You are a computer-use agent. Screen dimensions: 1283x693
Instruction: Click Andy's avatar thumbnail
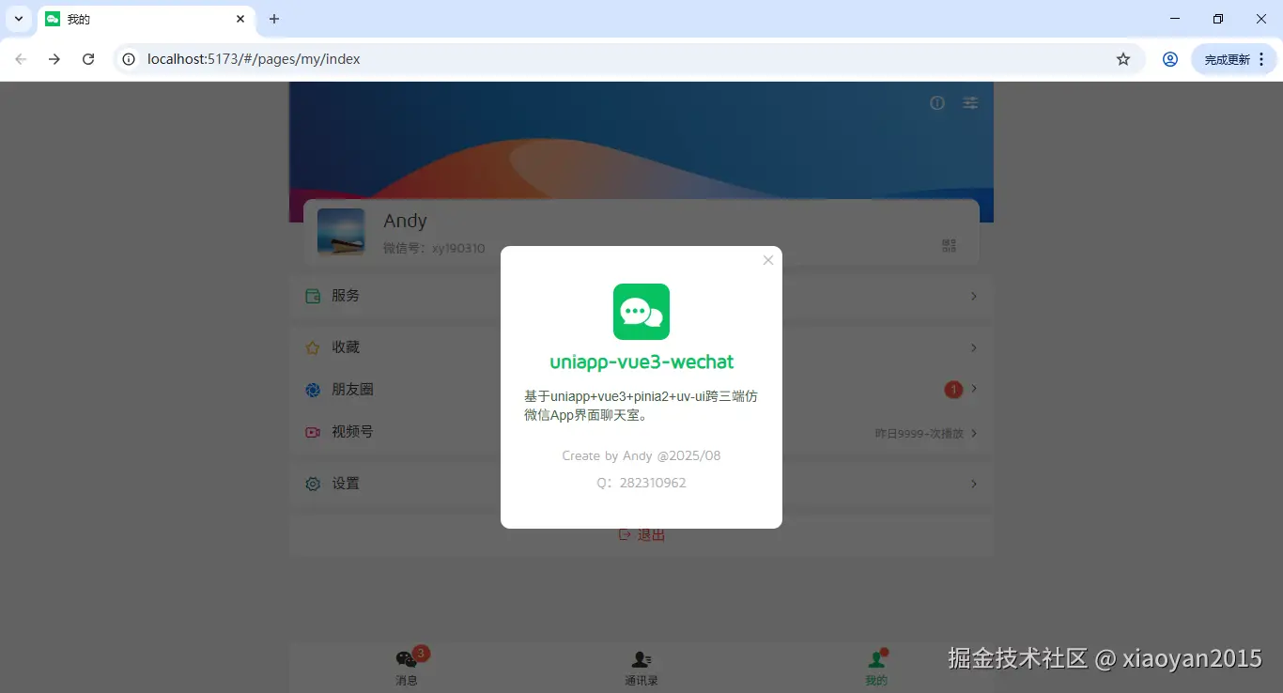click(341, 232)
